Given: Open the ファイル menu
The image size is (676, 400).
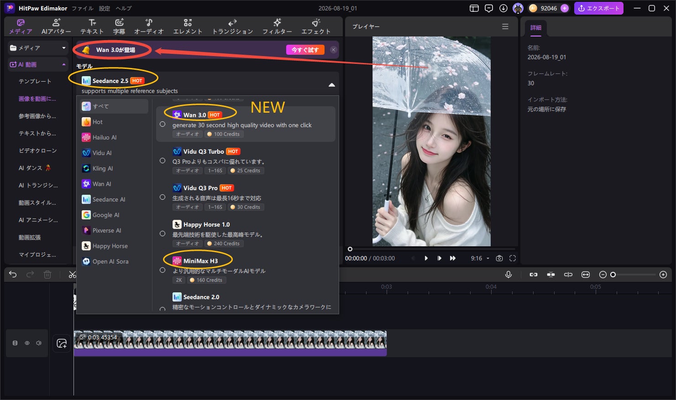Looking at the screenshot, I should (83, 8).
